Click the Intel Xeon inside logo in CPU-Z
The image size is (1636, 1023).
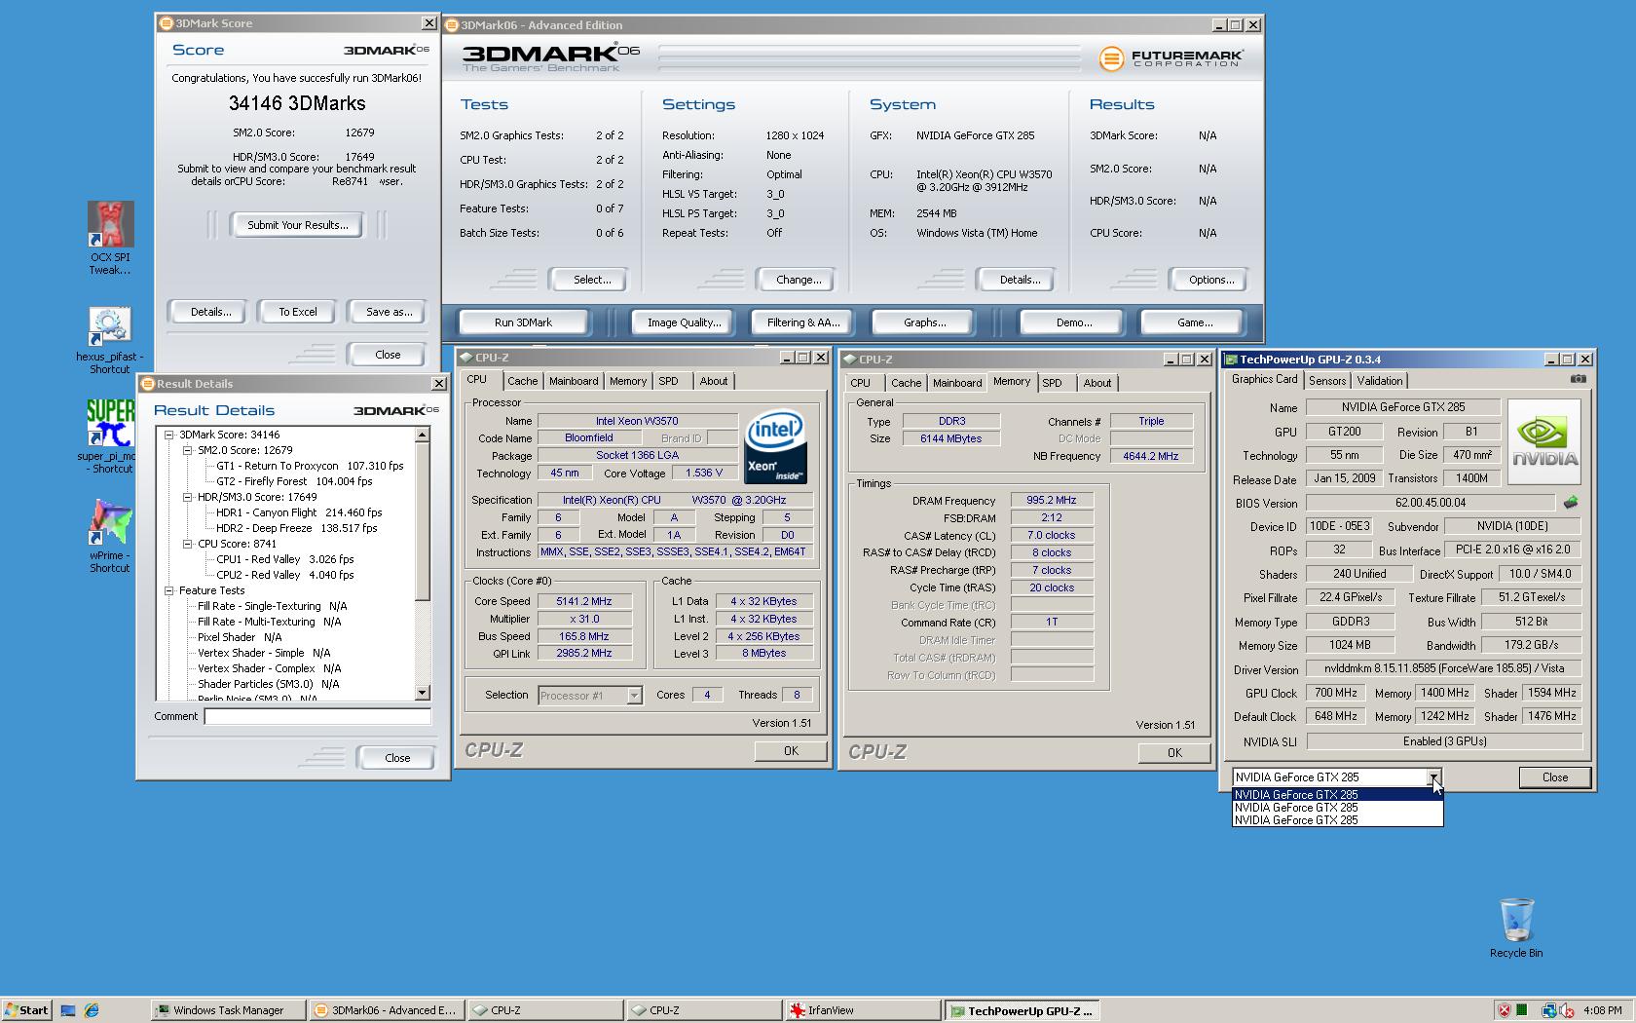pyautogui.click(x=775, y=446)
